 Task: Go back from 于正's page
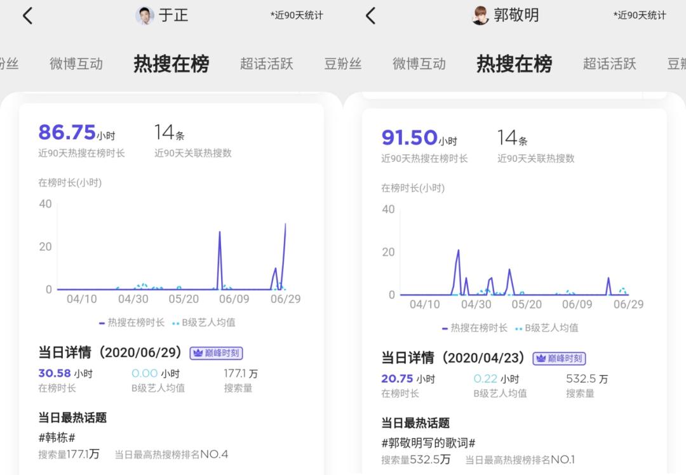[x=27, y=16]
